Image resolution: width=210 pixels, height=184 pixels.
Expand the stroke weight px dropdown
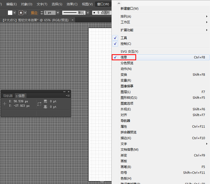point(58,13)
